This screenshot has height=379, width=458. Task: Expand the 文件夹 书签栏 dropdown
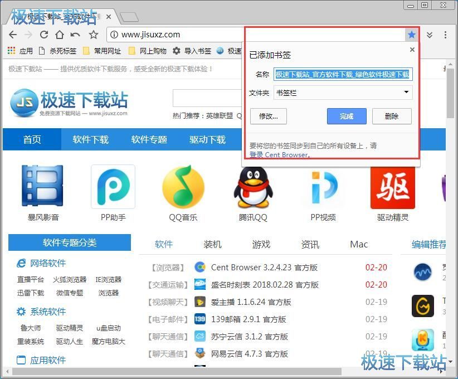click(343, 93)
